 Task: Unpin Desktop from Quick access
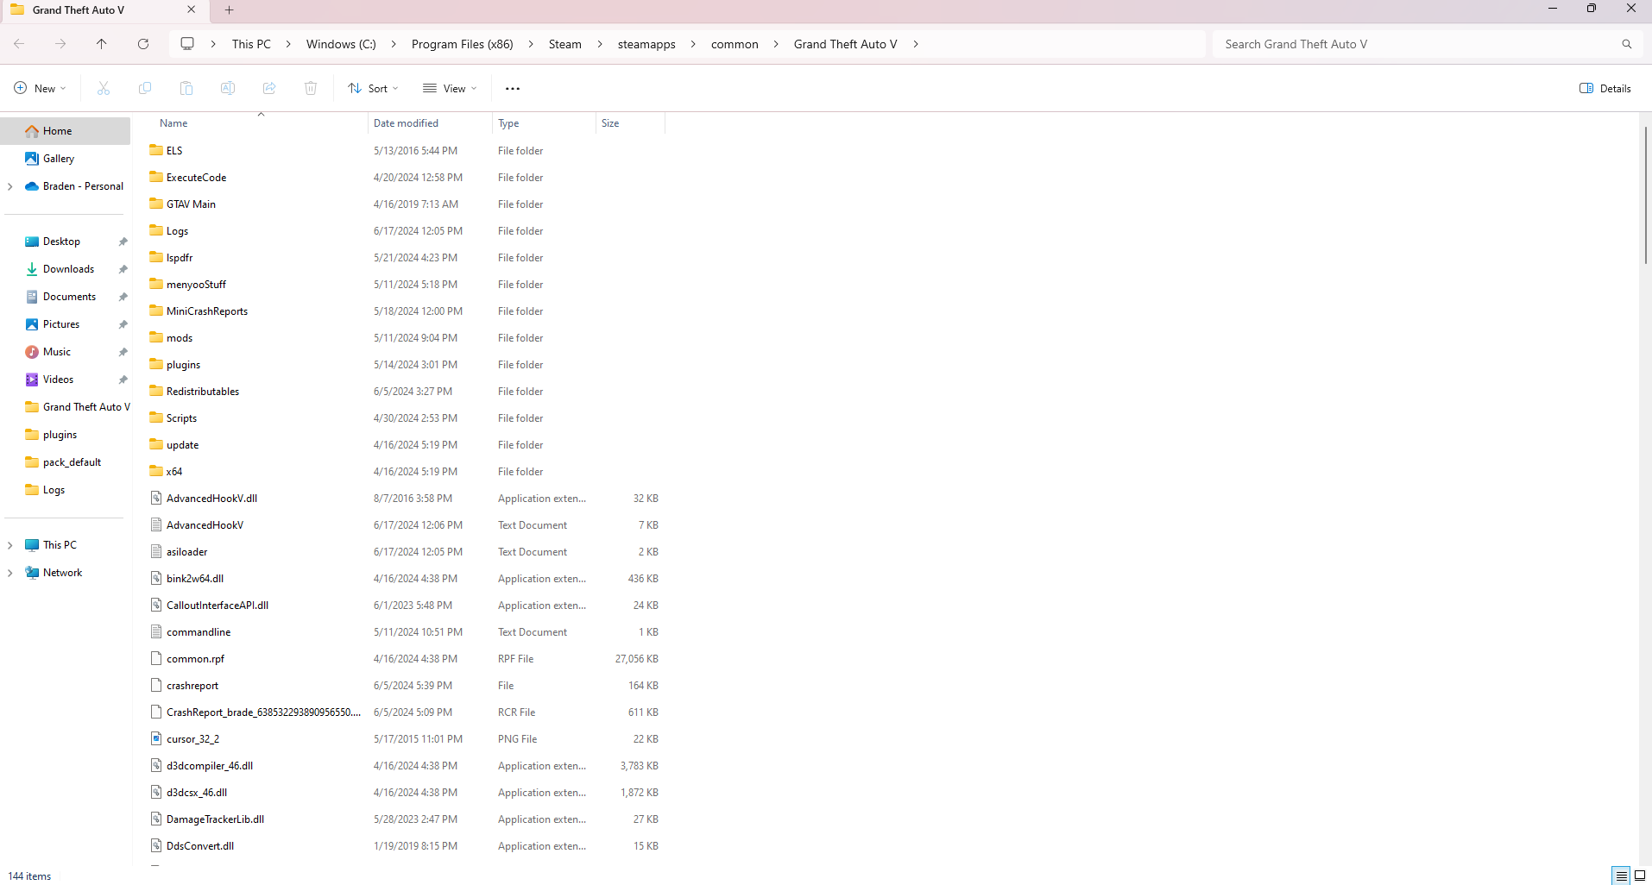pos(123,242)
